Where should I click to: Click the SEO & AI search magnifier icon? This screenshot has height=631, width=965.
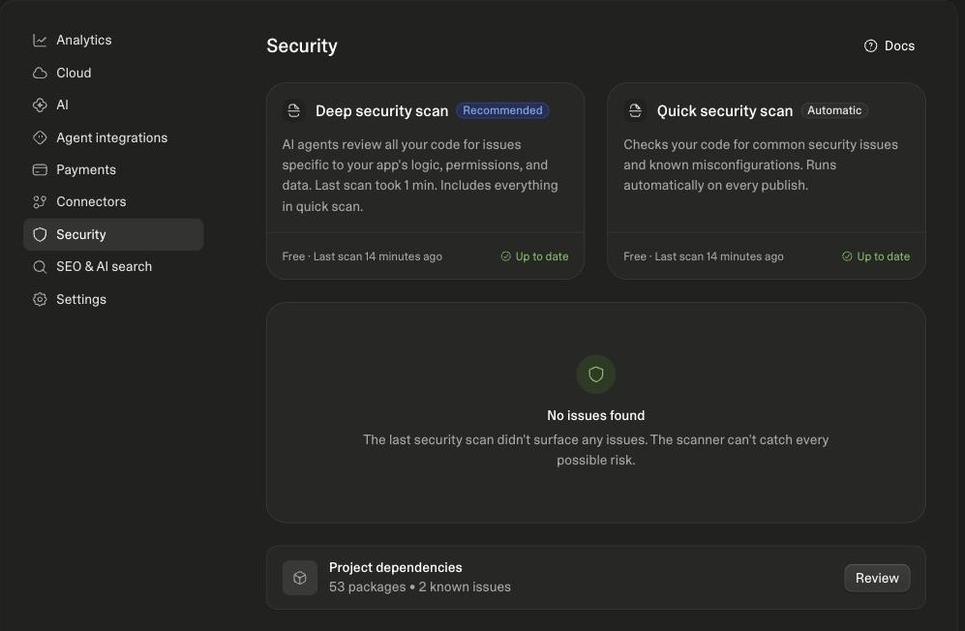[40, 266]
